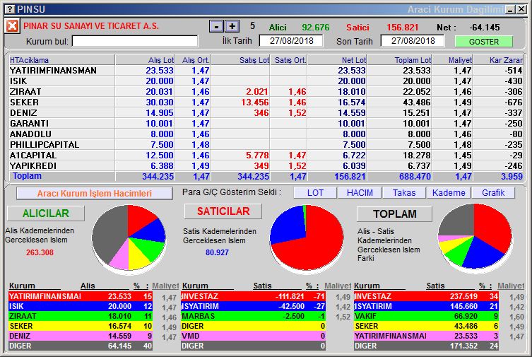Click the Toplam label in totals row
The height and width of the screenshot is (357, 532).
pos(27,176)
